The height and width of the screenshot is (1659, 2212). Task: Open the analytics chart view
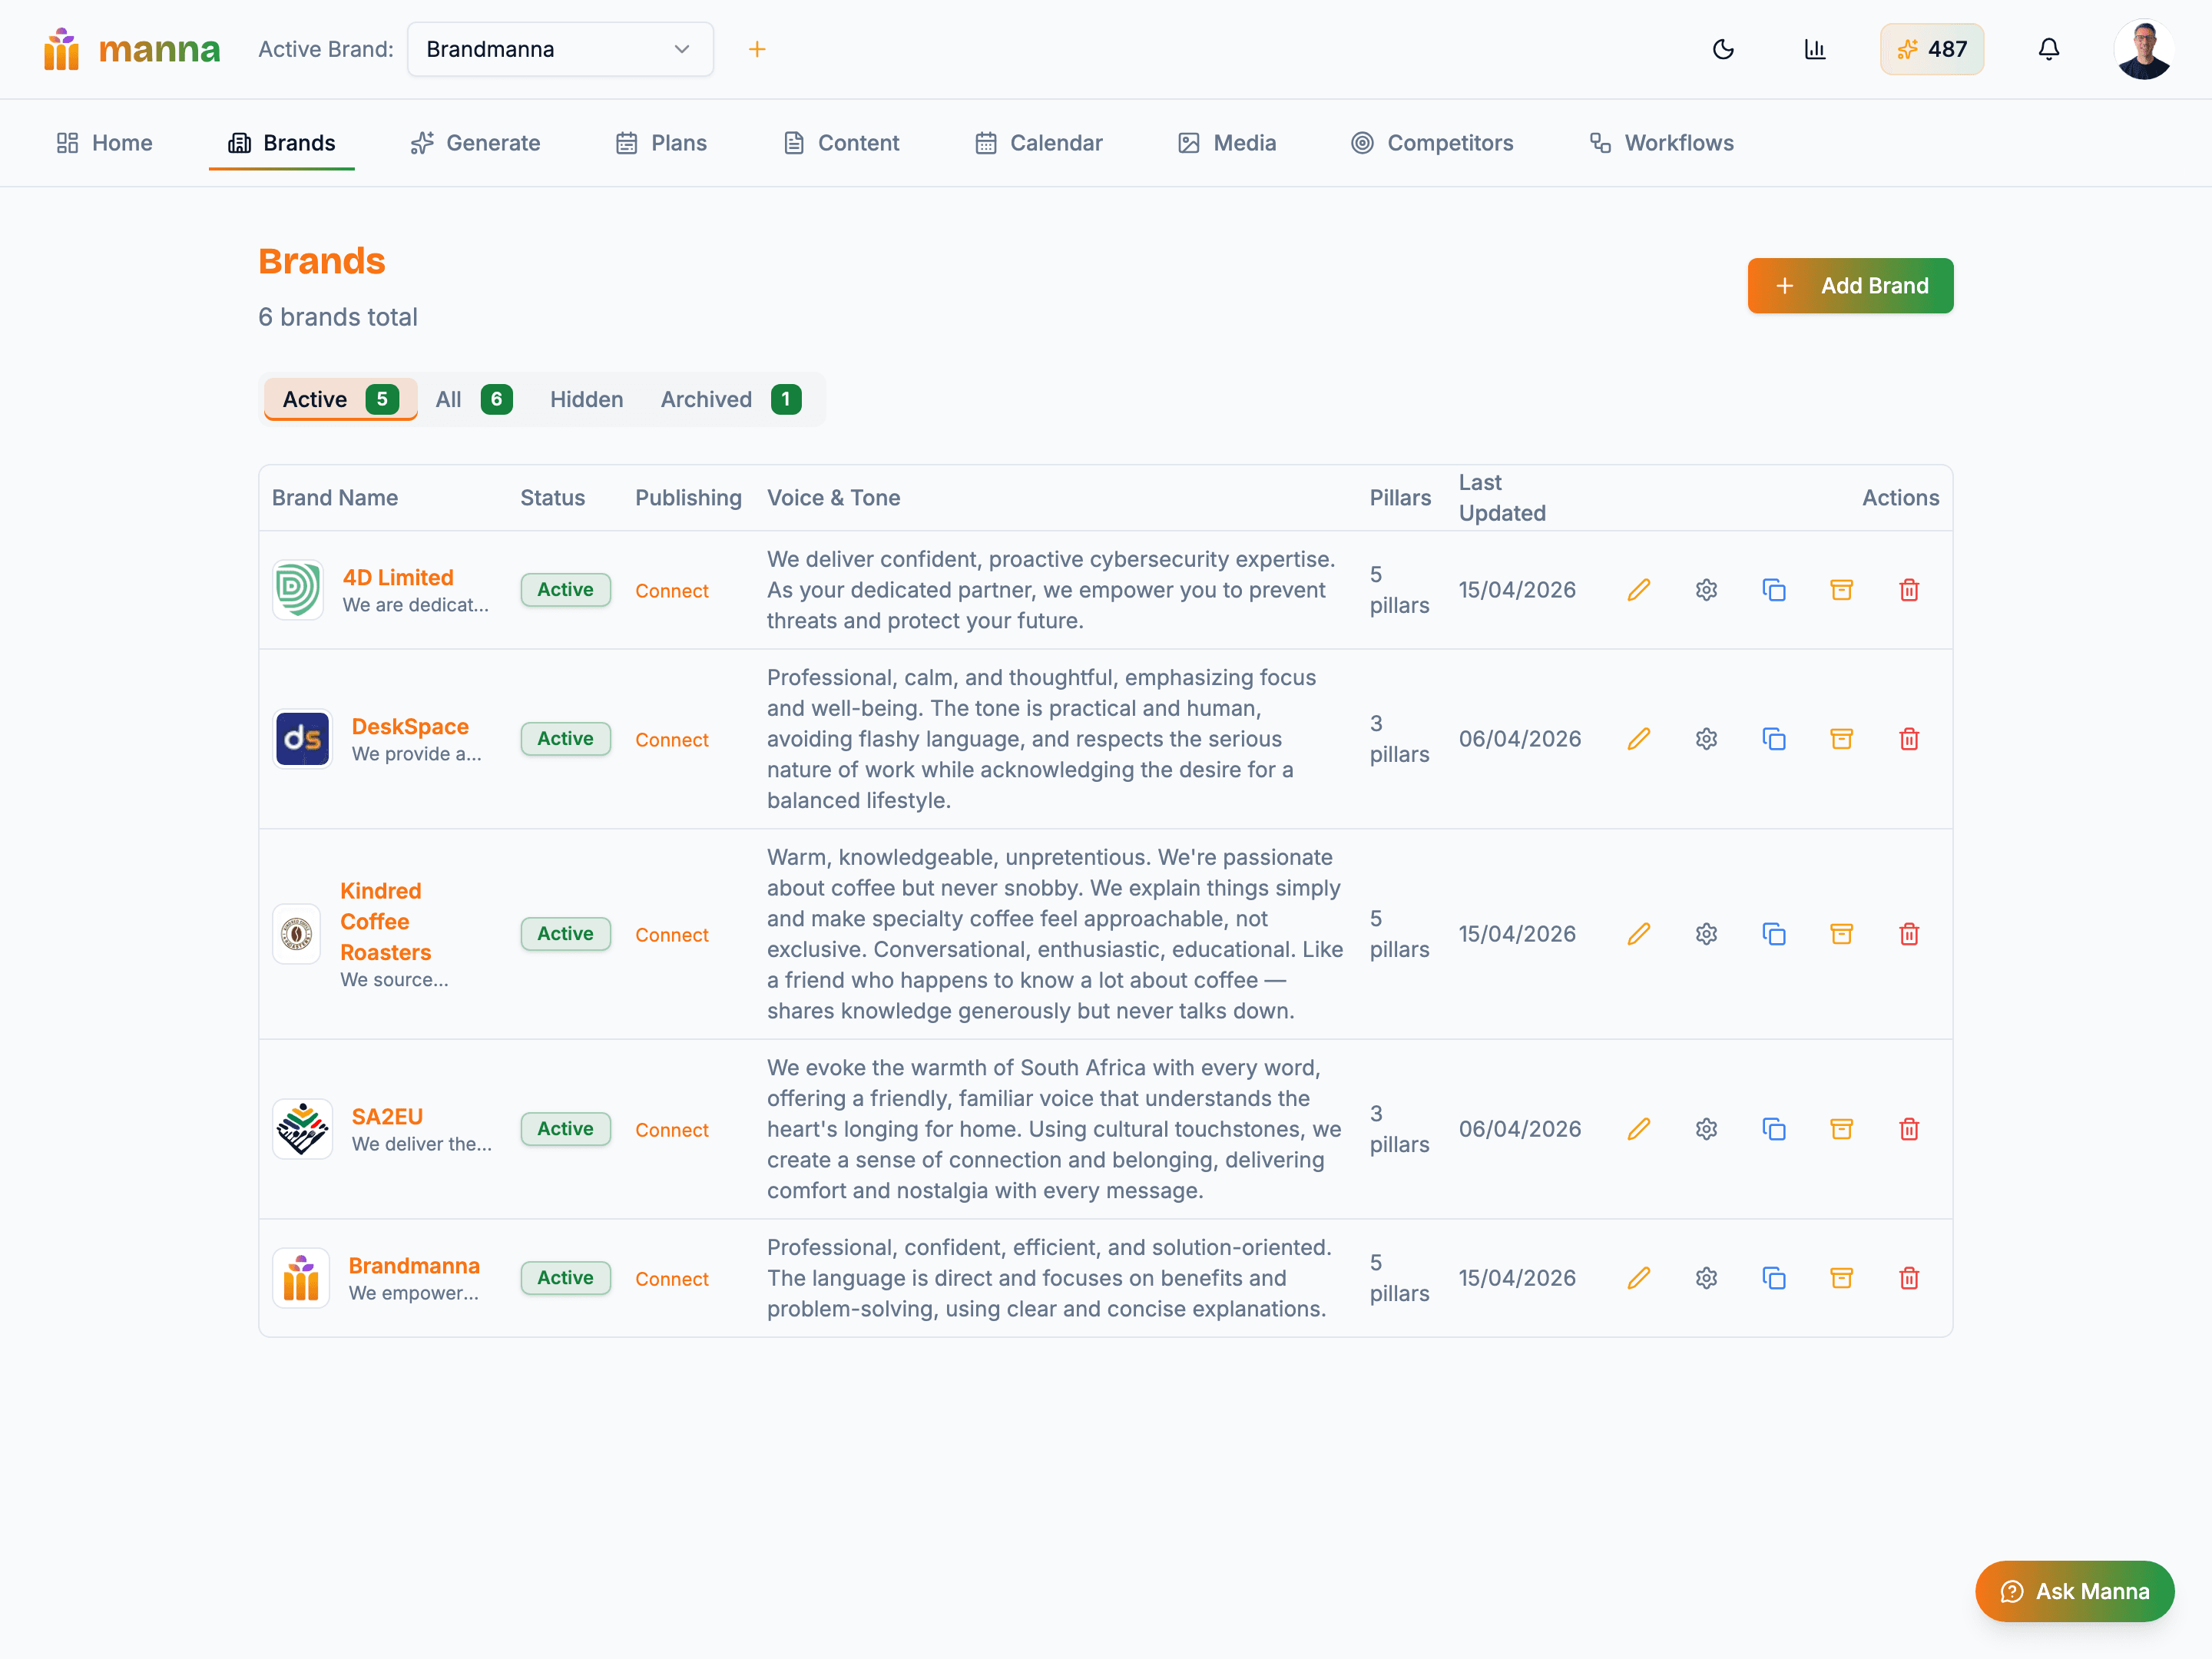(x=1816, y=49)
